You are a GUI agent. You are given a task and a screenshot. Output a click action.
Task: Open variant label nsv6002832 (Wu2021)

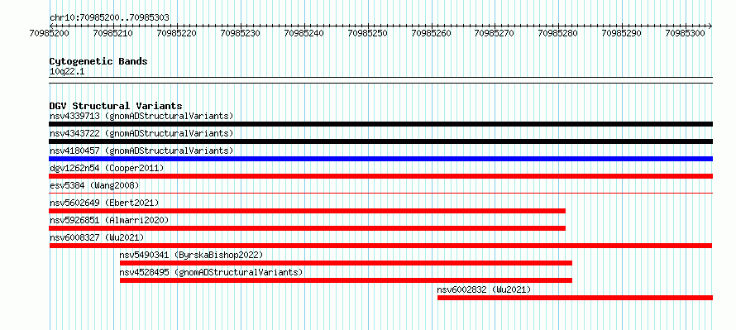pyautogui.click(x=484, y=289)
